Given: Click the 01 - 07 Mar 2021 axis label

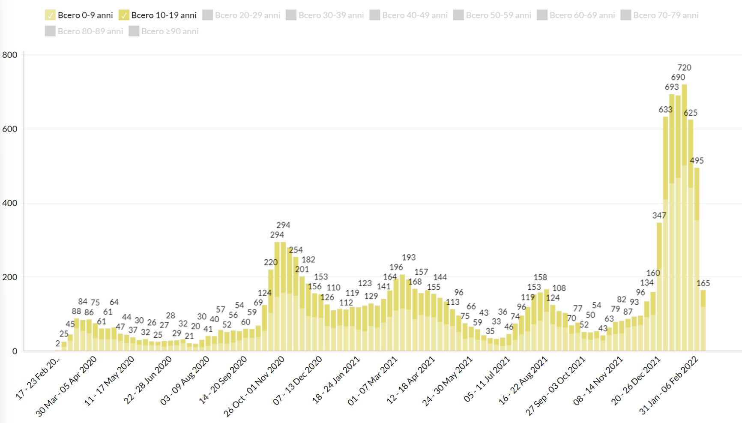Looking at the screenshot, I should click(373, 381).
